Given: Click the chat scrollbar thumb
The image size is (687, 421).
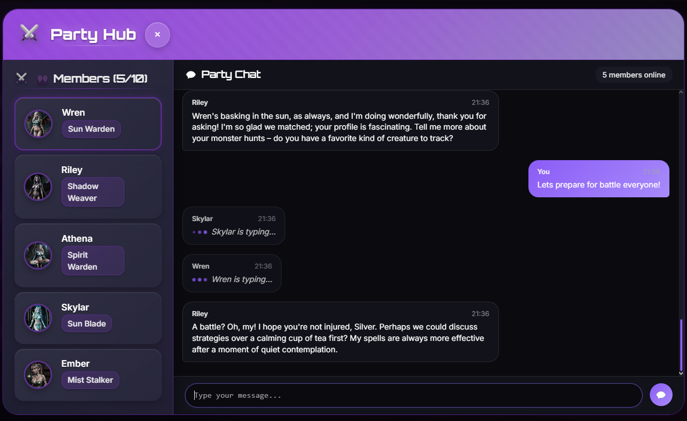Looking at the screenshot, I should [x=681, y=344].
